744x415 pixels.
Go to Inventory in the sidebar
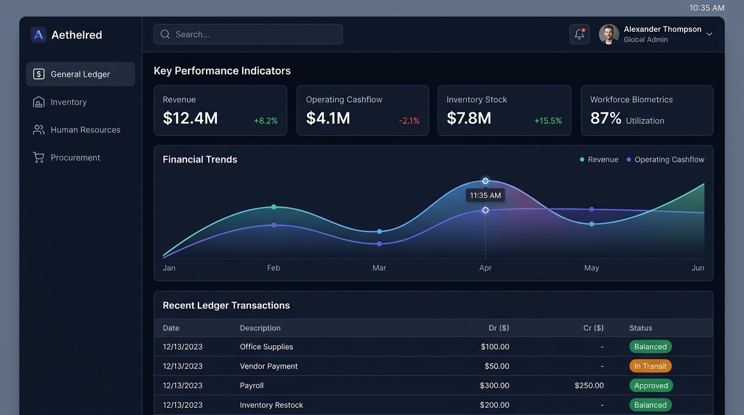(81, 102)
